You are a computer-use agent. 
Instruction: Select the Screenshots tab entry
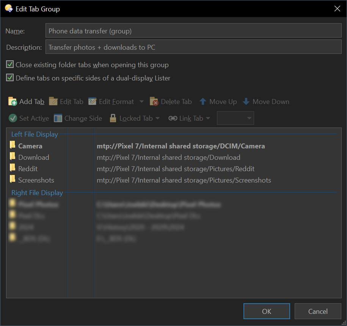point(36,180)
